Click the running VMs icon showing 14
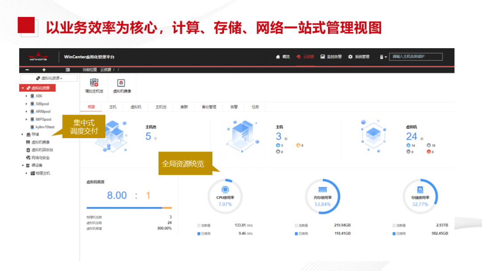The height and width of the screenshot is (271, 482). [x=408, y=145]
